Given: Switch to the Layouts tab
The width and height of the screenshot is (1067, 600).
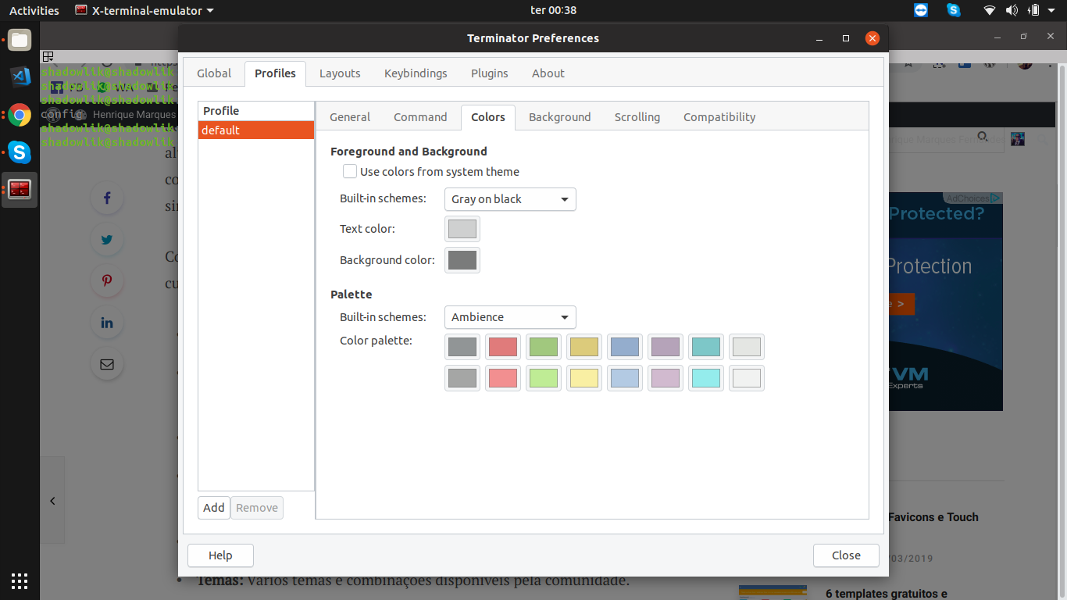Looking at the screenshot, I should pos(340,73).
